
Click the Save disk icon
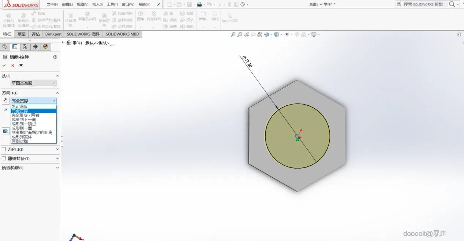pos(189,4)
